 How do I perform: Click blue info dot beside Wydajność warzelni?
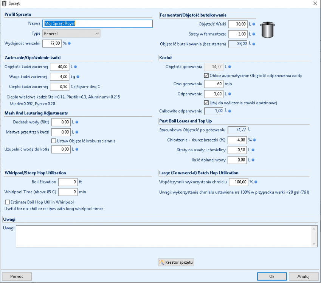(69, 43)
